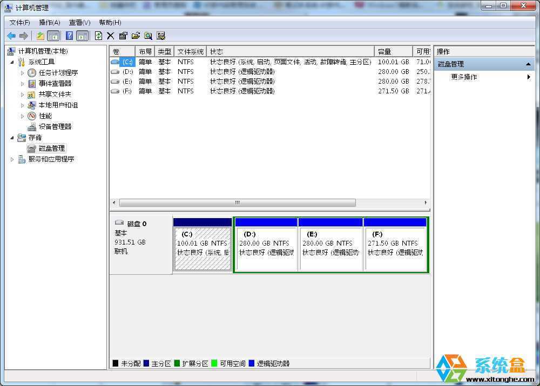Open 性能 in the tree
Viewport: 540px width, 386px height.
point(45,116)
